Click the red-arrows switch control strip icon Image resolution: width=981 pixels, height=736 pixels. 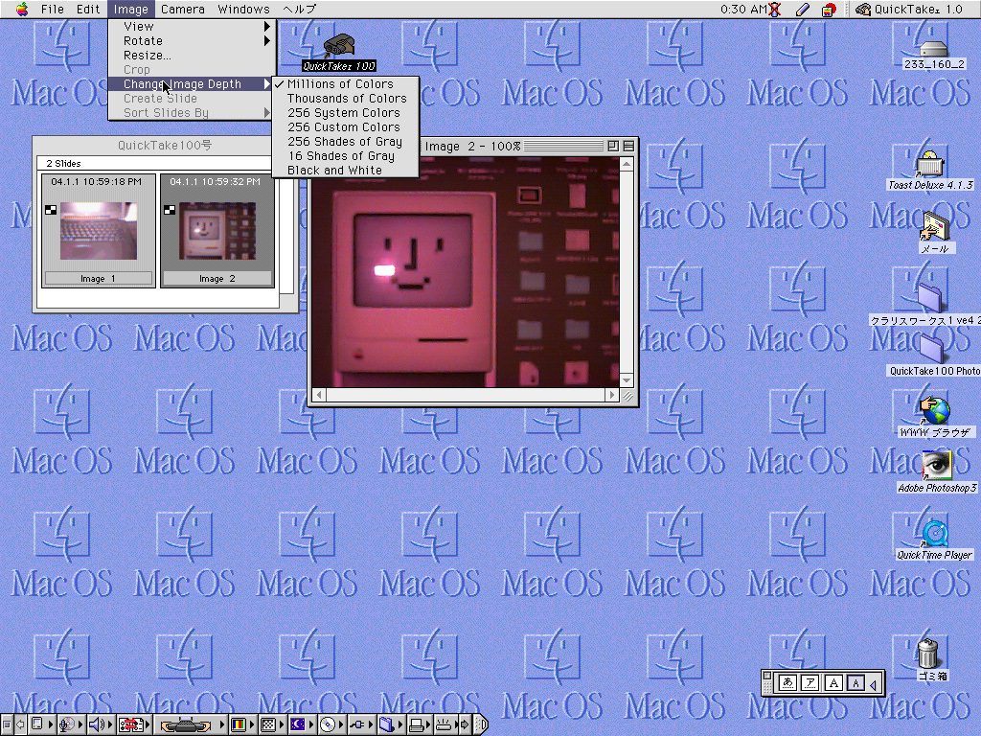pyautogui.click(x=131, y=724)
